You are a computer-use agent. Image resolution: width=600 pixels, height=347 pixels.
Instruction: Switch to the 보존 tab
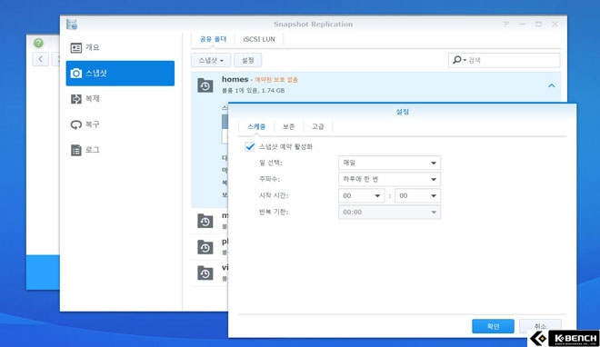point(288,126)
